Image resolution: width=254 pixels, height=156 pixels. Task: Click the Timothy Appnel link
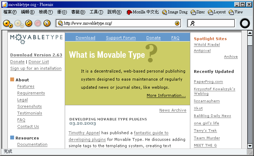coord(84,133)
